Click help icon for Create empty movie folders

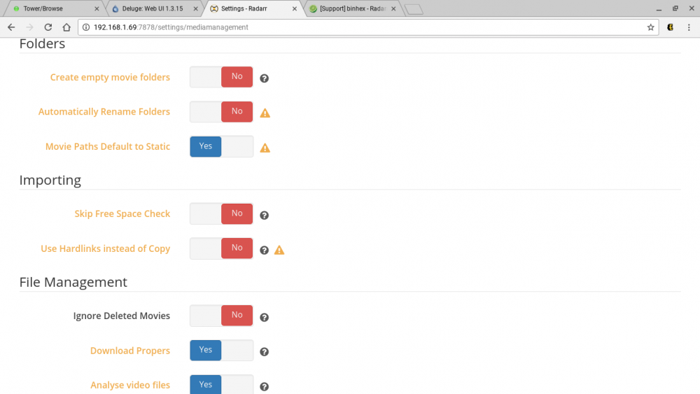click(x=265, y=78)
